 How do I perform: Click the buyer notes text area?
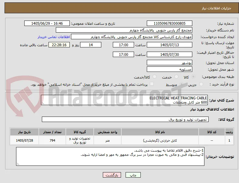click(x=110, y=156)
